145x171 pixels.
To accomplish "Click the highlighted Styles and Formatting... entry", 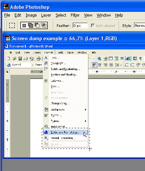I will [65, 132].
